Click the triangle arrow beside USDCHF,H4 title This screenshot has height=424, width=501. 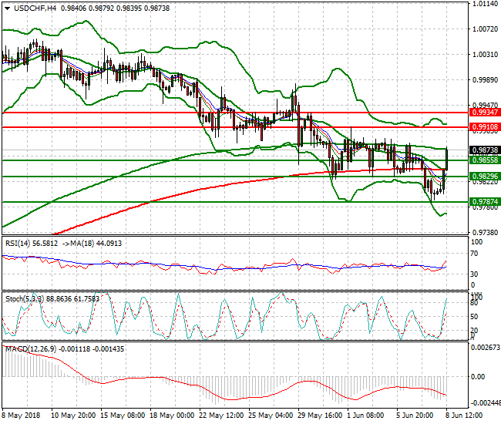coord(8,8)
